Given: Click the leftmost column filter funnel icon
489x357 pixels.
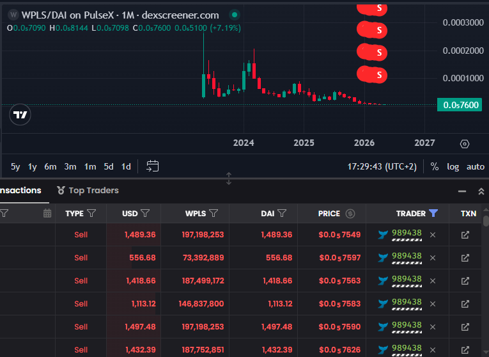Looking at the screenshot, I should point(4,213).
